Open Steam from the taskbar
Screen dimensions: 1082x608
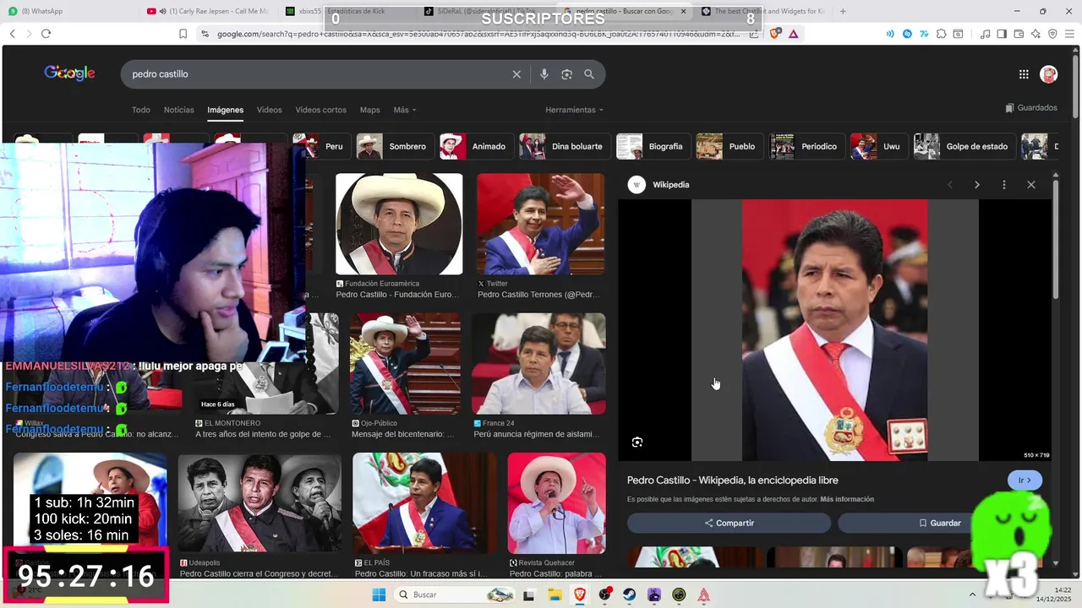coord(630,594)
